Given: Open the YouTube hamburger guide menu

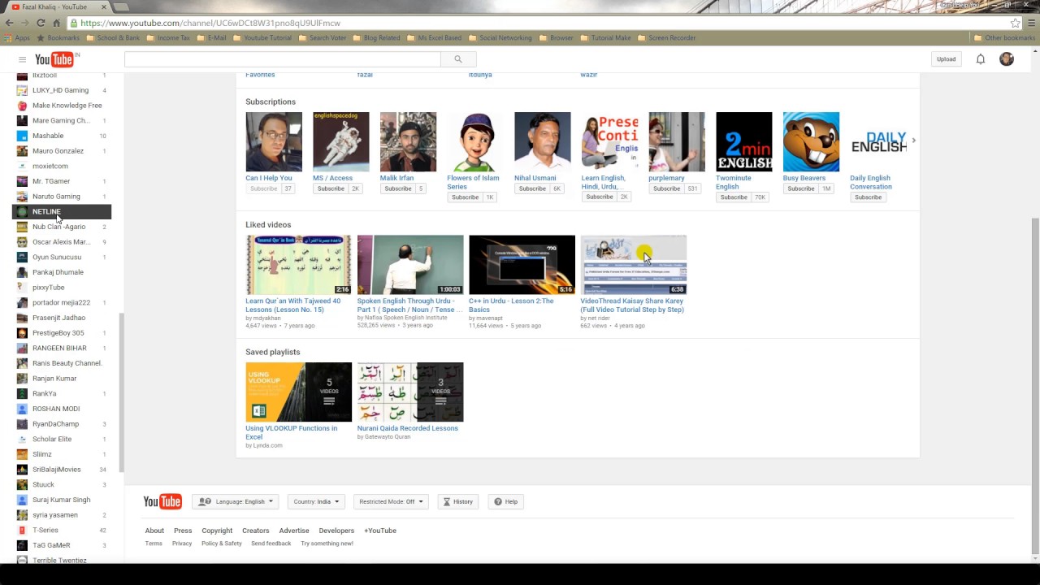Looking at the screenshot, I should (22, 59).
